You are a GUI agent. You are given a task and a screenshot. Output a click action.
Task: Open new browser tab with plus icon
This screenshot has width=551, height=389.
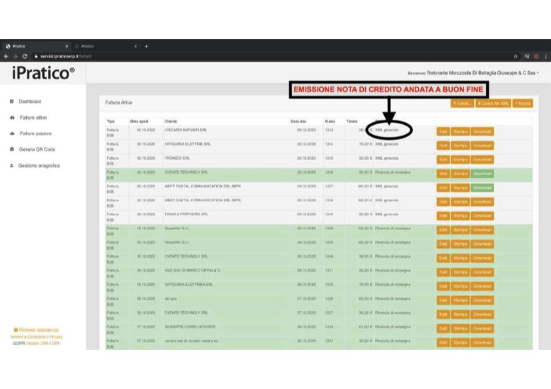146,46
